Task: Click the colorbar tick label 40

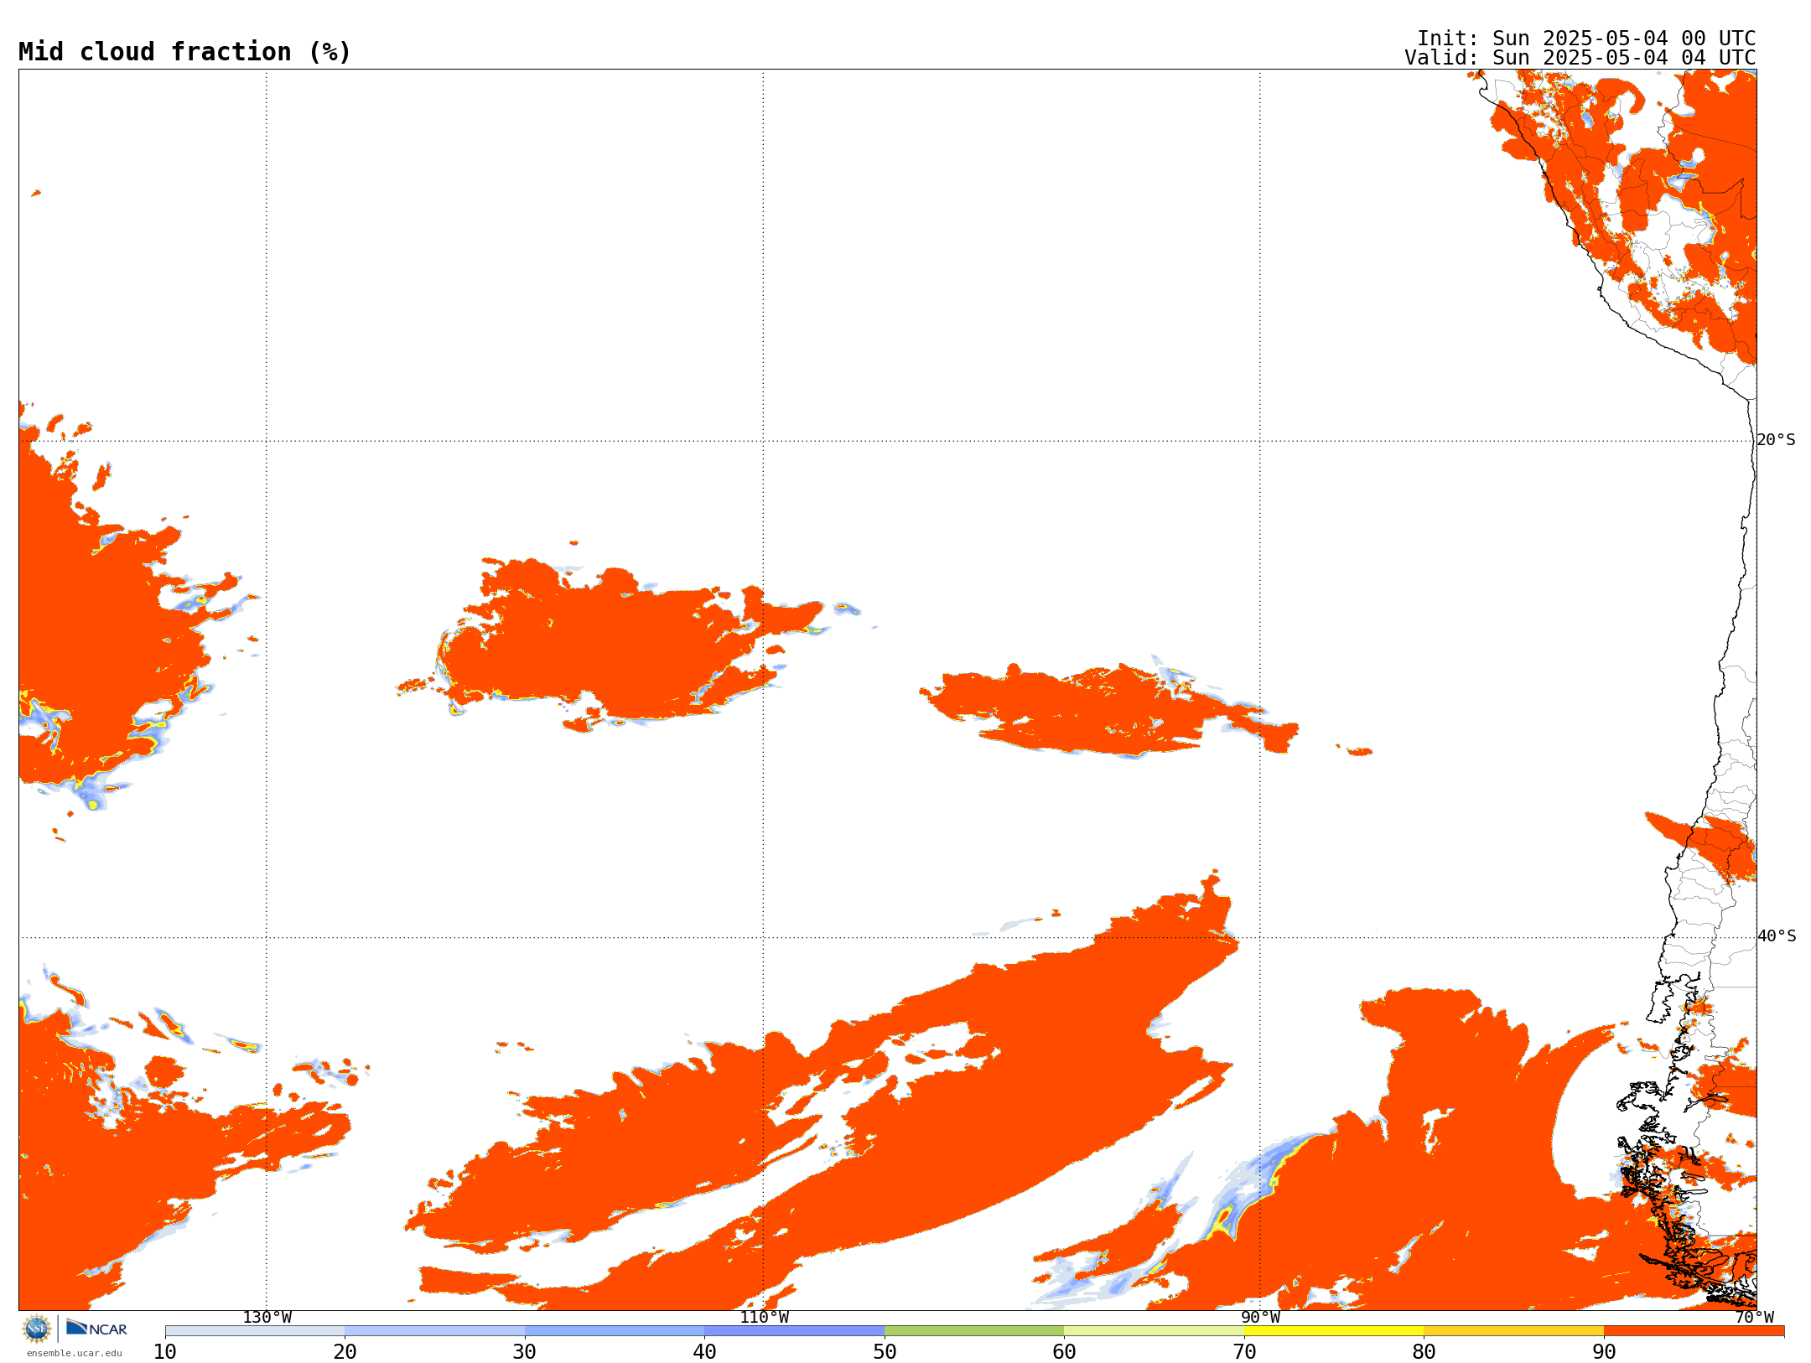Action: (704, 1352)
